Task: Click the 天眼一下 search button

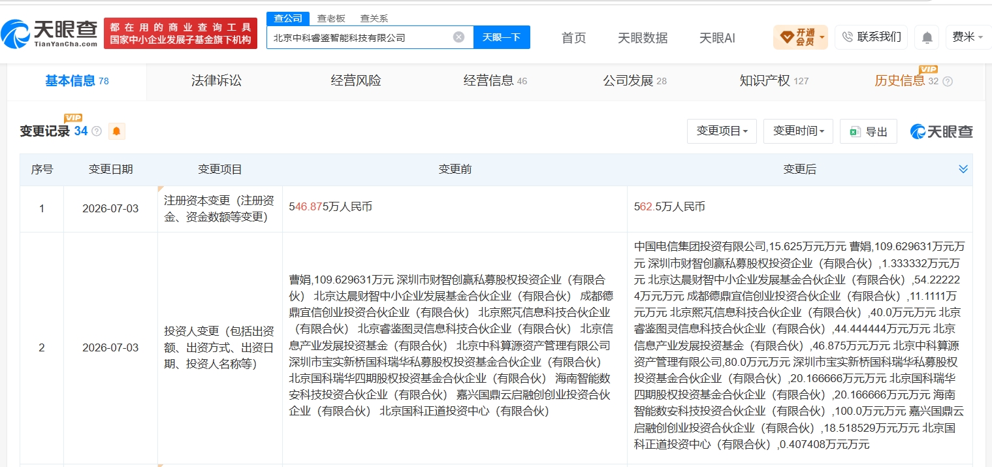Action: 502,37
